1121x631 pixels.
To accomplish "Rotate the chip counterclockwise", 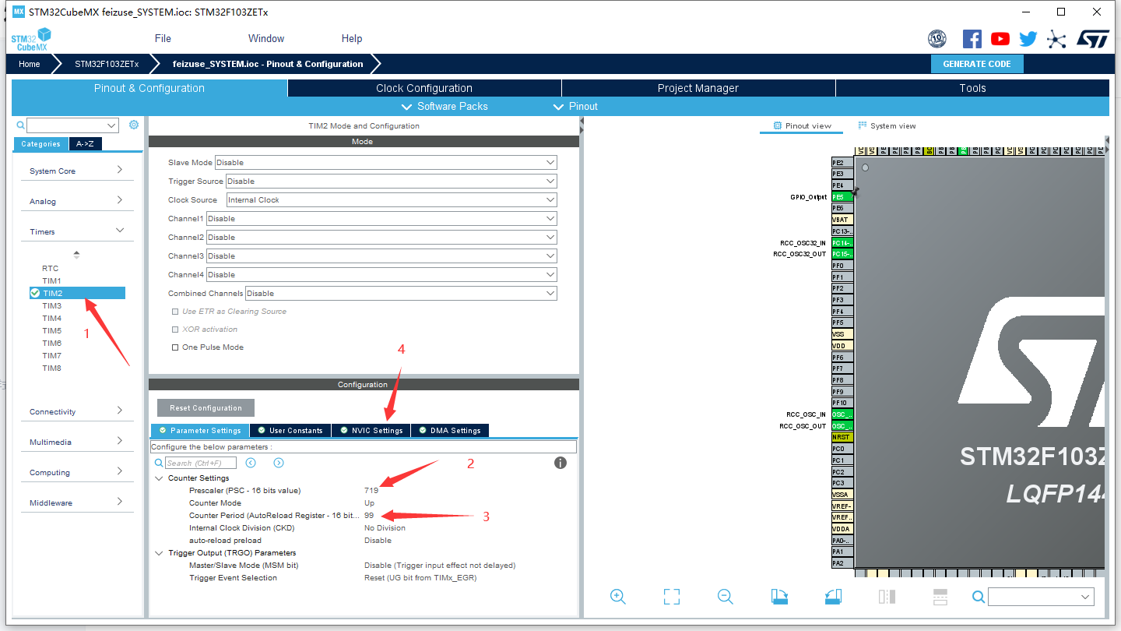I will click(833, 597).
